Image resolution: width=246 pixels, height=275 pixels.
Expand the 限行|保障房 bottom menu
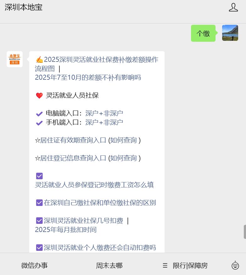pyautogui.click(x=190, y=266)
